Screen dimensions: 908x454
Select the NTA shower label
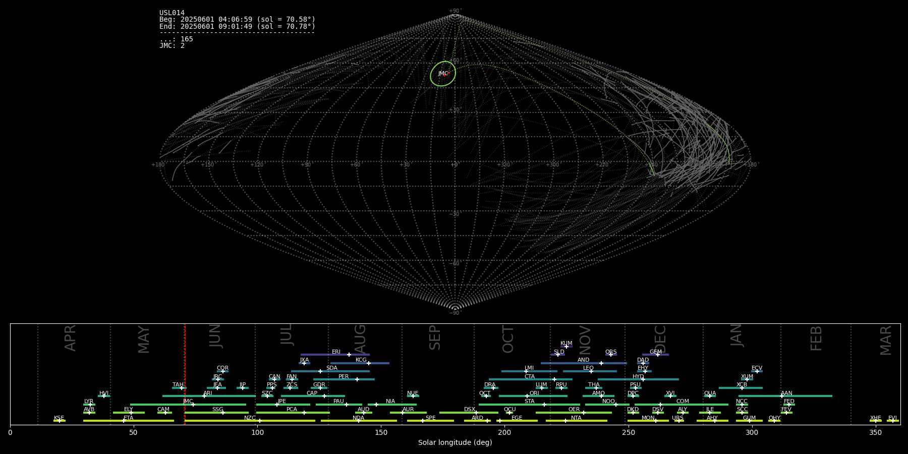(x=576, y=418)
